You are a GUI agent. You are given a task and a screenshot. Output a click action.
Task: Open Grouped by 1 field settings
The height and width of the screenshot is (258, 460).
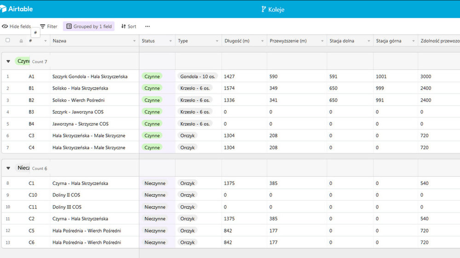pos(89,26)
